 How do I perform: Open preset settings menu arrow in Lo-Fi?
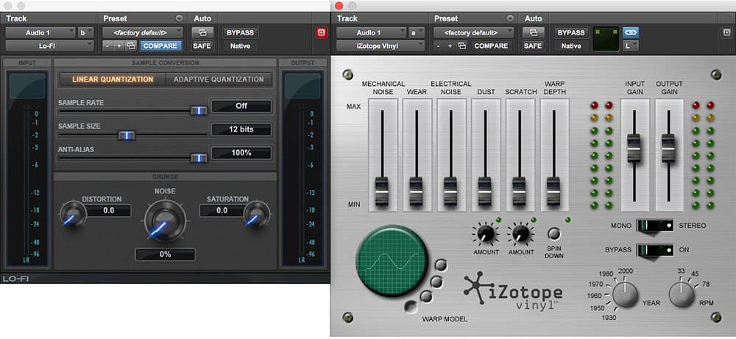pos(179,19)
